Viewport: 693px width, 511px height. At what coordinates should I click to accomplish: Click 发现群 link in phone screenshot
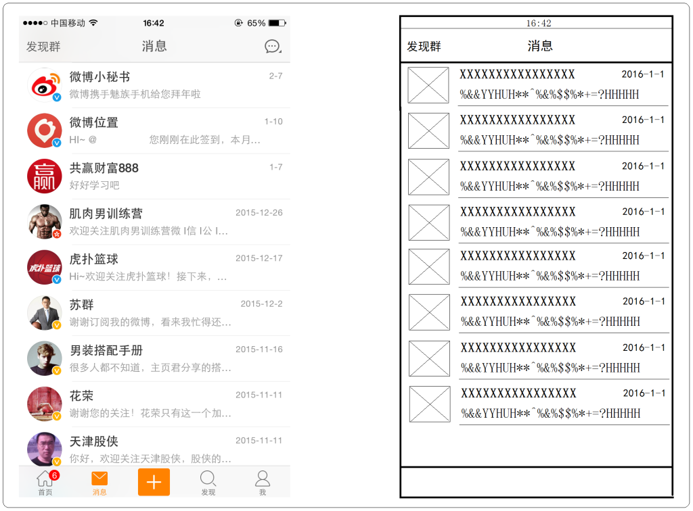[43, 47]
